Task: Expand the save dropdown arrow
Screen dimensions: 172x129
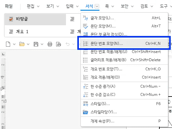Action: click(42, 44)
